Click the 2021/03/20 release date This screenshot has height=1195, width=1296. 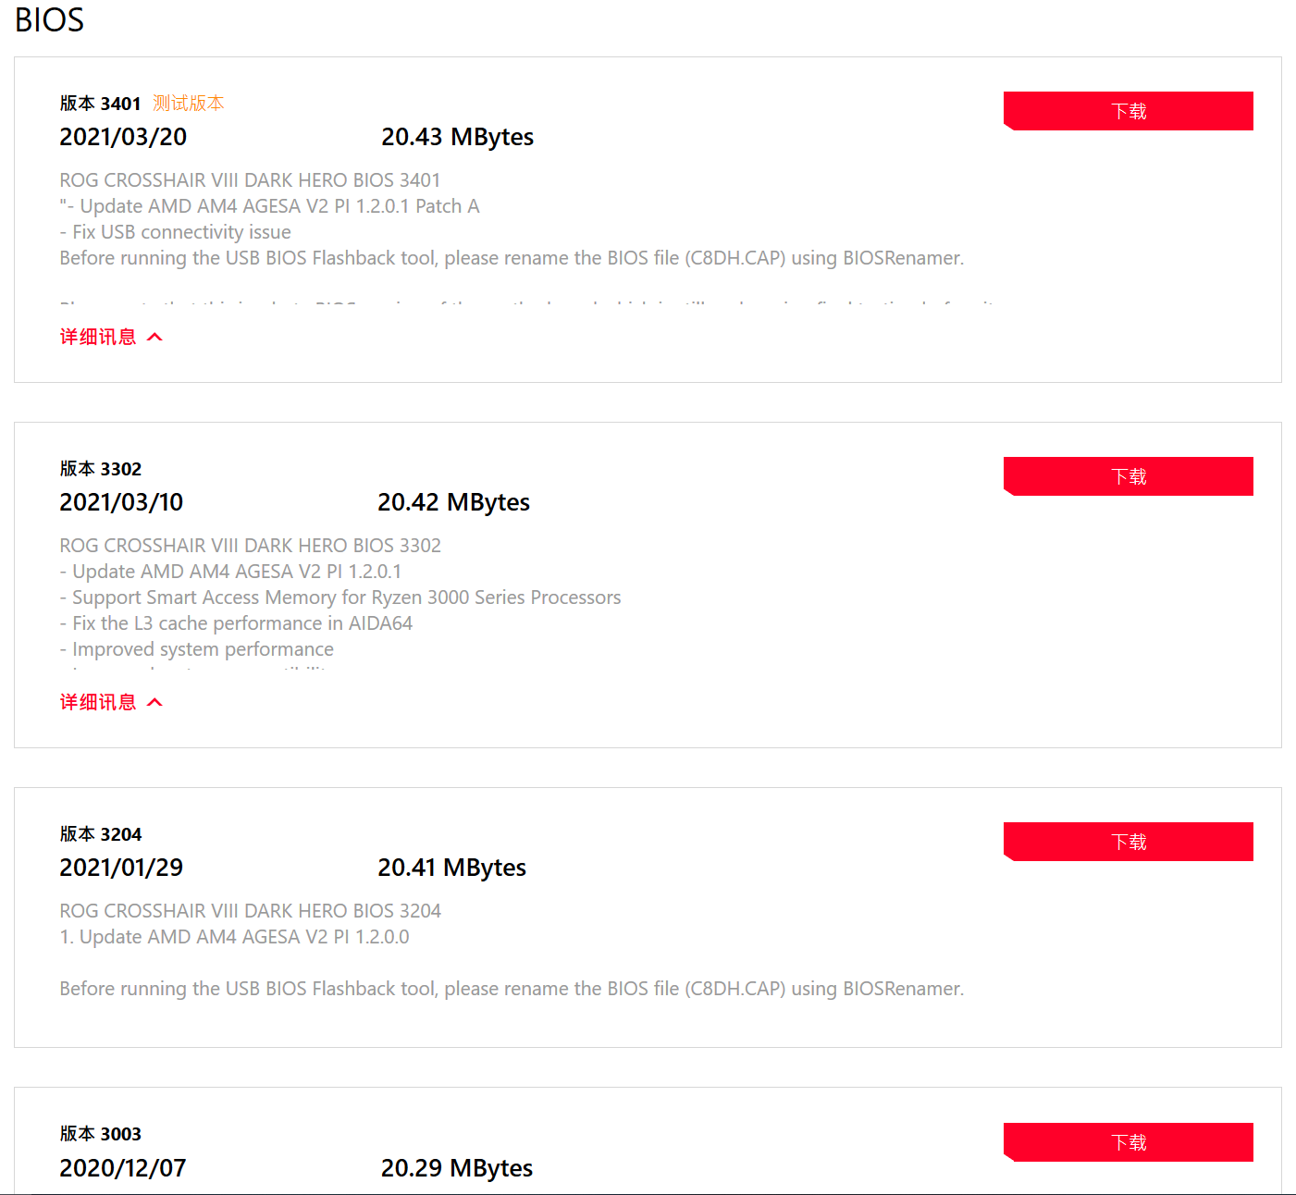click(x=123, y=137)
